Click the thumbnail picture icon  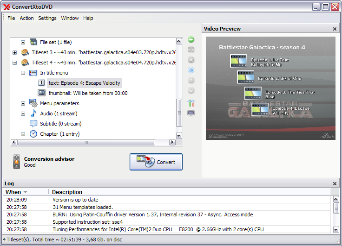point(41,93)
